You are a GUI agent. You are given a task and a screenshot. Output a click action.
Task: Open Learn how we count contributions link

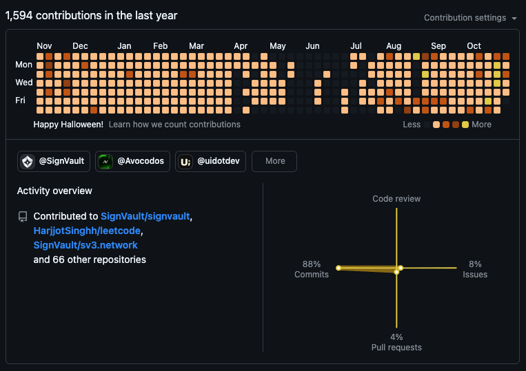[x=174, y=125]
